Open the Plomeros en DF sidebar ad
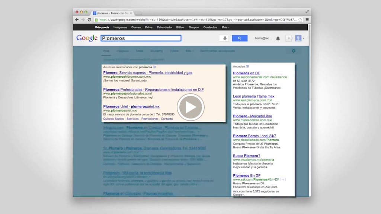 (246, 73)
